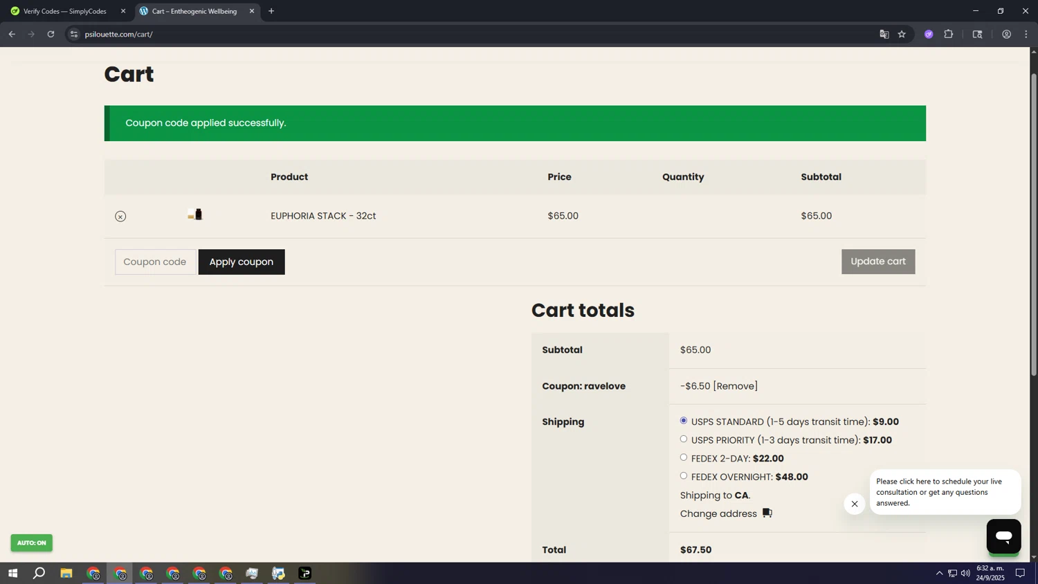The height and width of the screenshot is (584, 1038).
Task: Open Chrome's three-dot menu
Action: click(1026, 34)
